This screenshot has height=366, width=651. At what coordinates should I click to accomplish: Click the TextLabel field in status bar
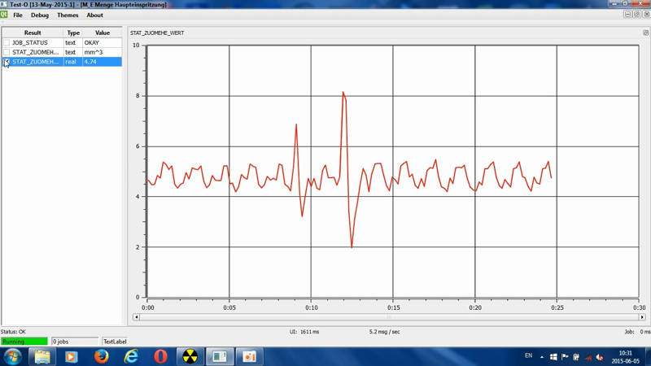pyautogui.click(x=114, y=342)
